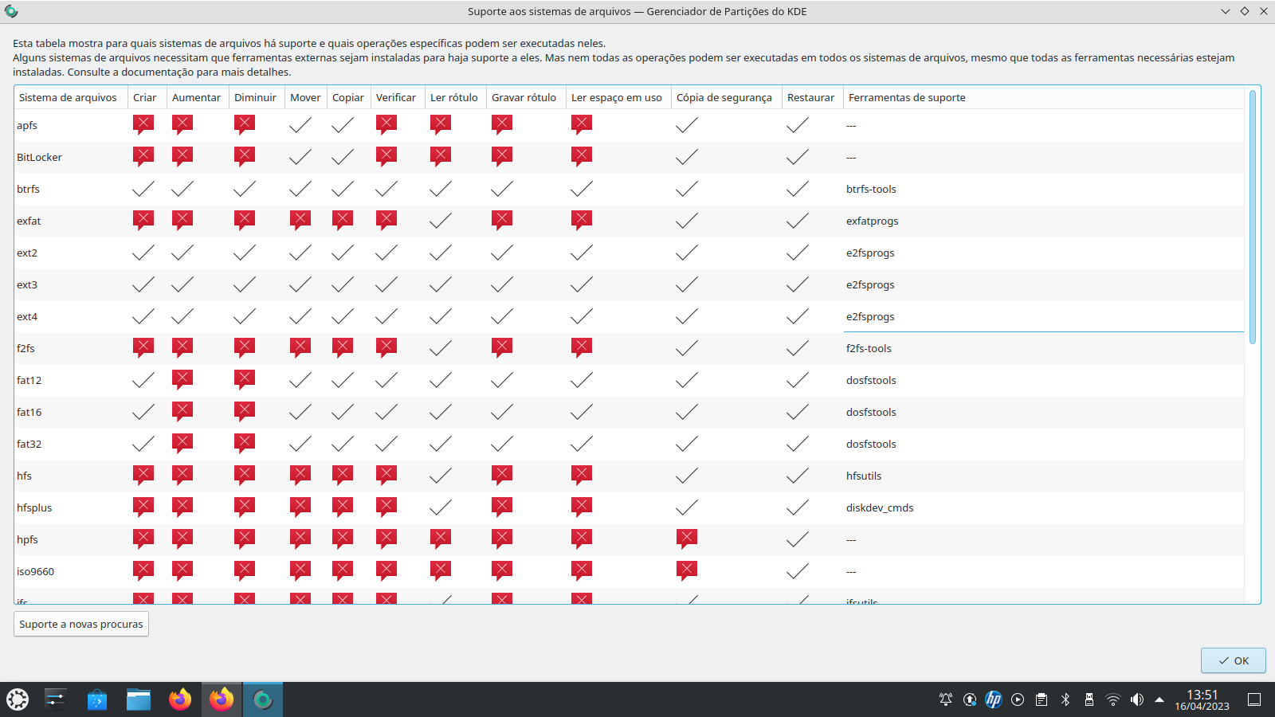Open the Discover software store icon
The image size is (1275, 717).
(97, 699)
